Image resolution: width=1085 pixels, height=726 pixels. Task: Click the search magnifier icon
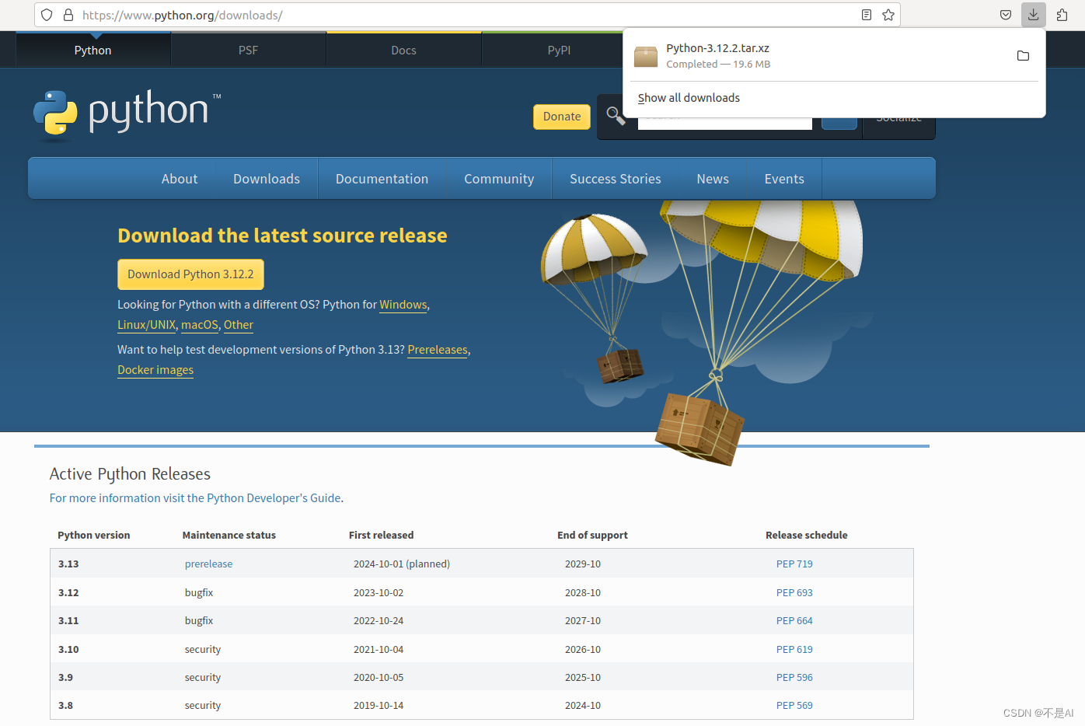pos(616,116)
